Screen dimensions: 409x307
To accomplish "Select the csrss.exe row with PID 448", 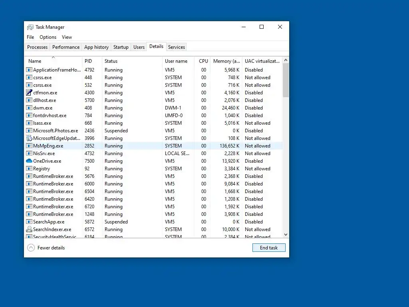I will point(154,78).
